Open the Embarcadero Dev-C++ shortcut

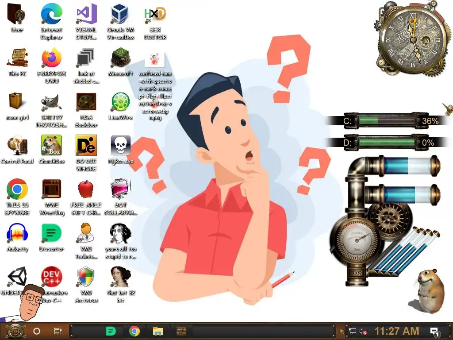(x=52, y=277)
